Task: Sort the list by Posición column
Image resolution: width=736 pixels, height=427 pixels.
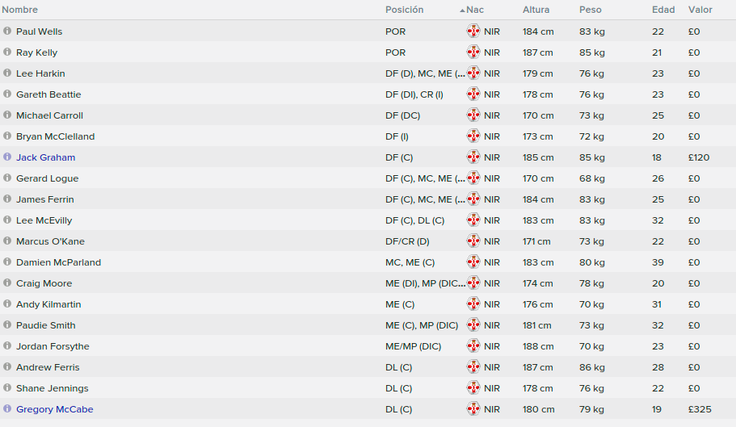Action: (x=404, y=10)
